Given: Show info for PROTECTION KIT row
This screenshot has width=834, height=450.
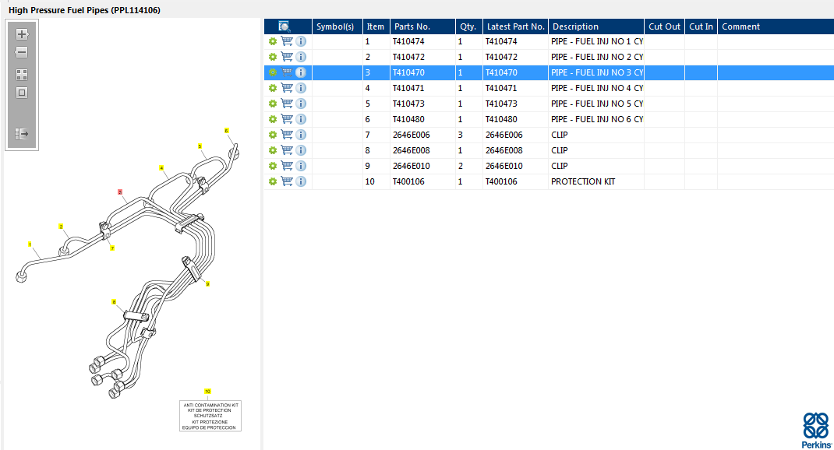Looking at the screenshot, I should tap(301, 181).
